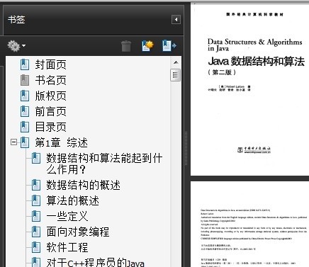Jump to 算法的概述 section
The width and height of the screenshot is (309, 267).
72,200
